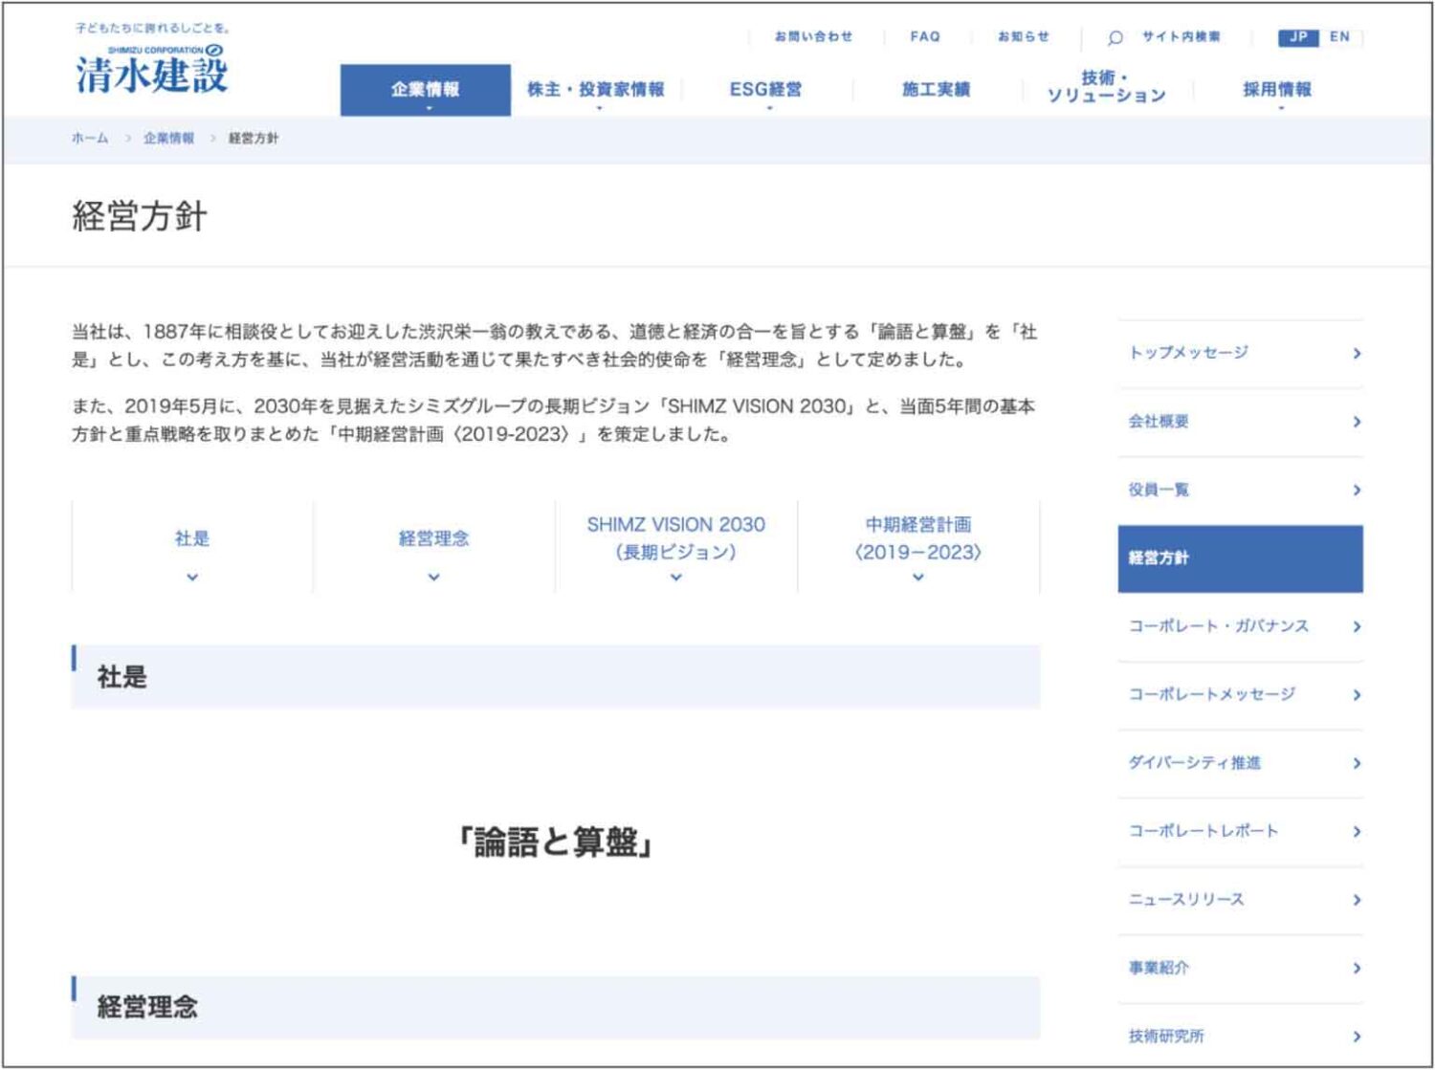Image resolution: width=1435 pixels, height=1070 pixels.
Task: Click down chevron under 経営理念 anchor
Action: (434, 578)
